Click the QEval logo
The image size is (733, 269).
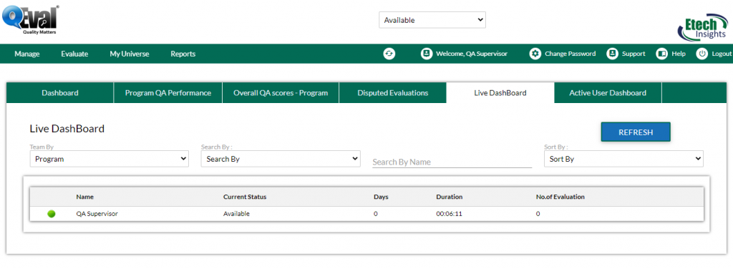pos(30,19)
